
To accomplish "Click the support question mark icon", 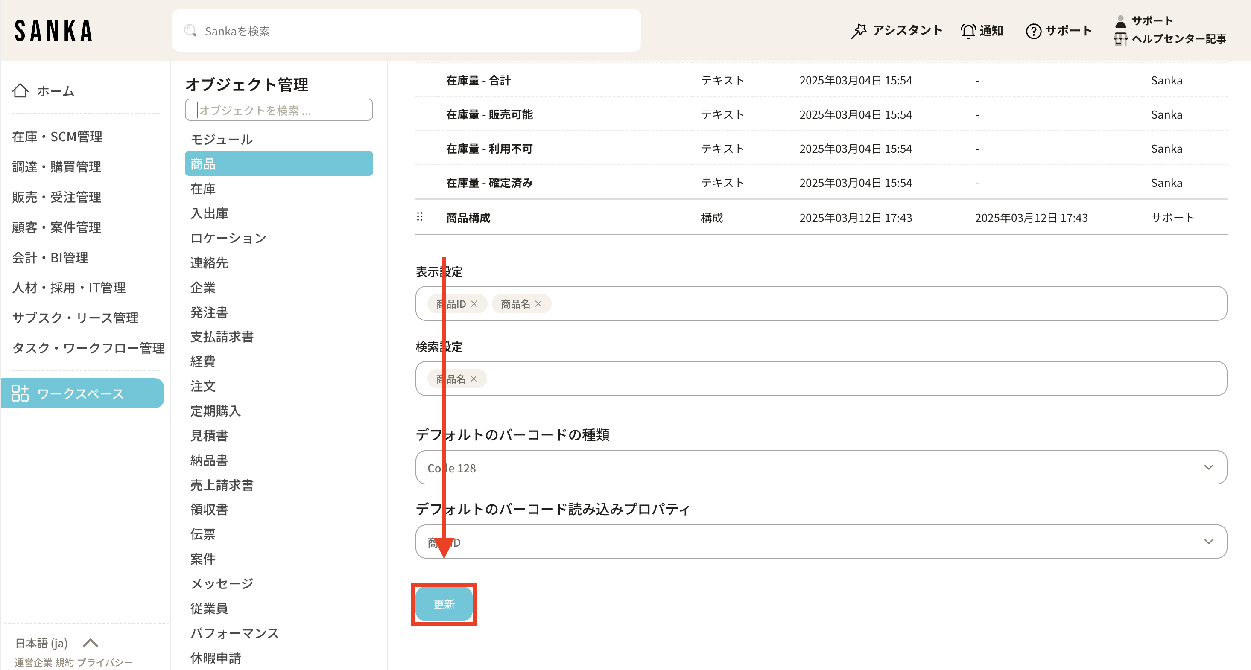I will 1033,31.
